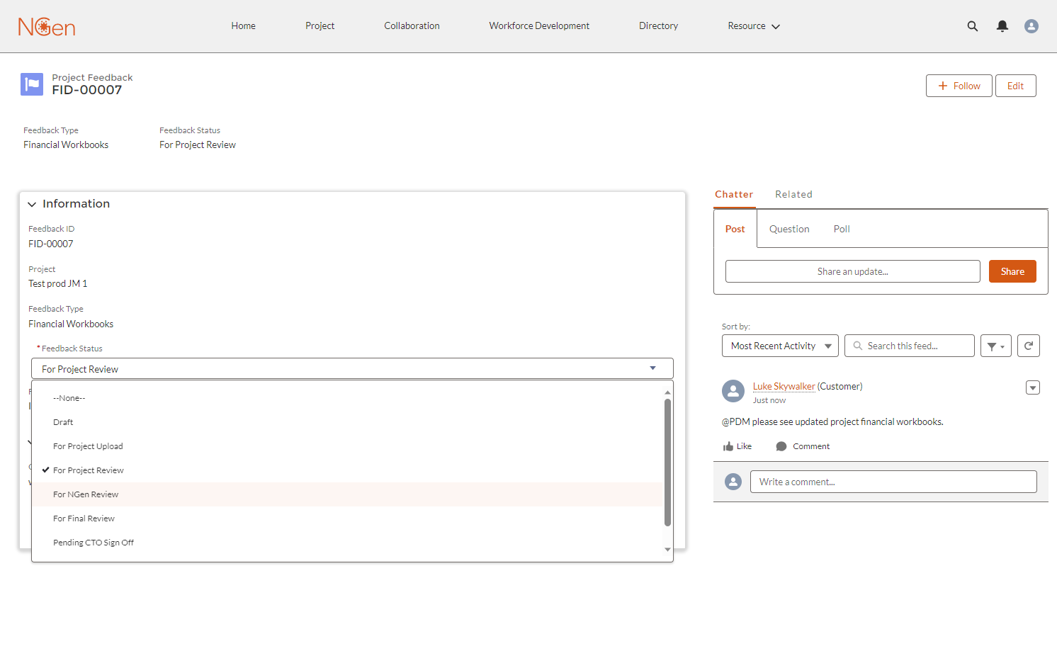The width and height of the screenshot is (1057, 663).
Task: Choose For Project Upload status
Action: (x=347, y=446)
